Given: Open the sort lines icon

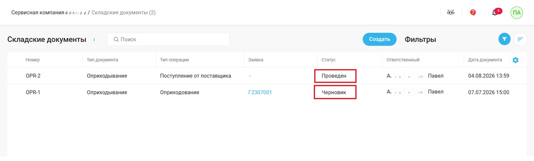Looking at the screenshot, I should pyautogui.click(x=520, y=39).
